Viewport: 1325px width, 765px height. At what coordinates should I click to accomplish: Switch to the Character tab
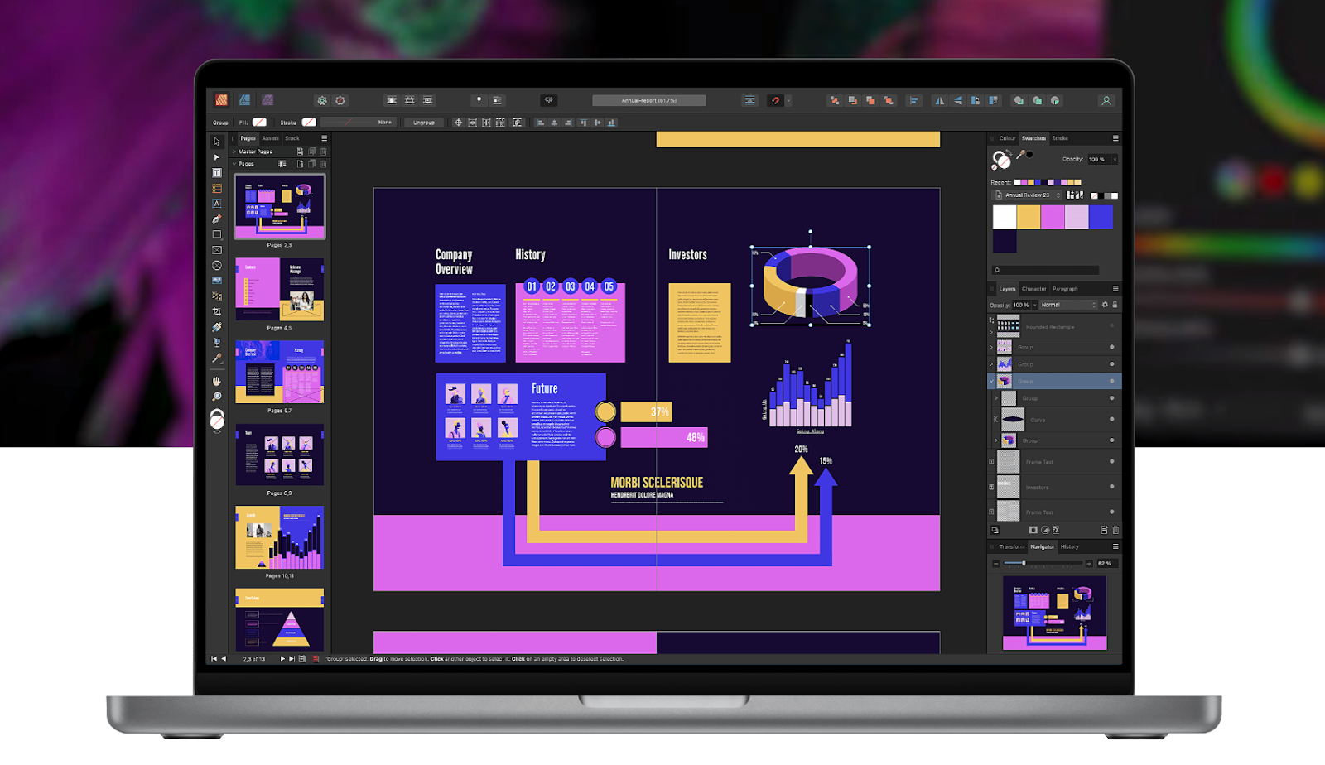coord(1033,289)
